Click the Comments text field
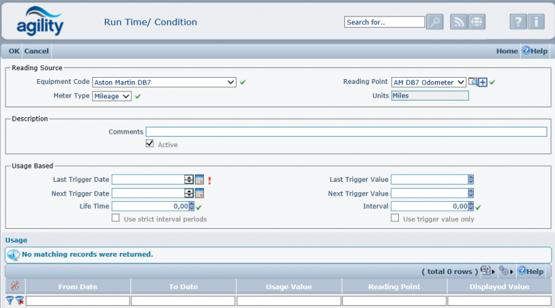This screenshot has width=555, height=308. pyautogui.click(x=345, y=132)
